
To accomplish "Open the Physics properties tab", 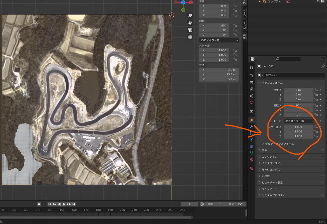I will pos(252,140).
